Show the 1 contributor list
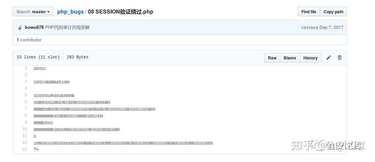Screen dimensions: 375x162 point(29,40)
